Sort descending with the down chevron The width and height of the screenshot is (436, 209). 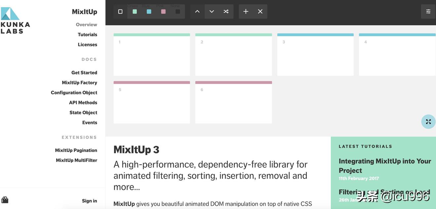click(212, 12)
